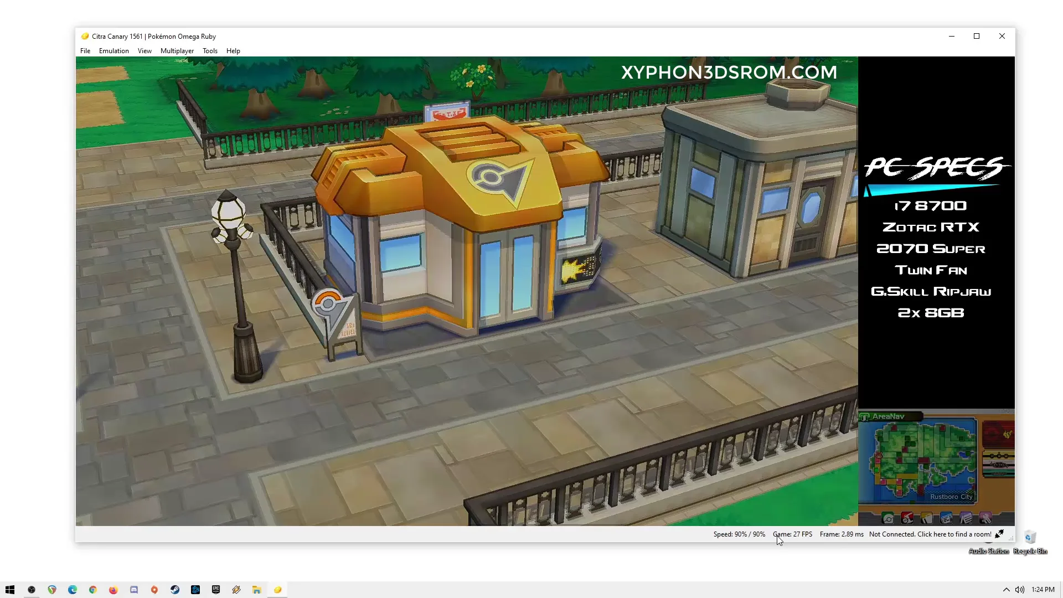Open the Help menu

coord(233,51)
